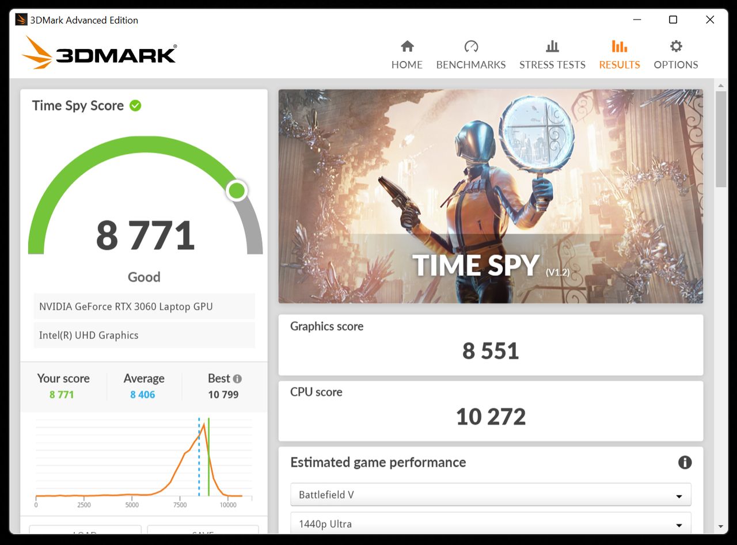Click the Estimated game performance heading

[378, 463]
